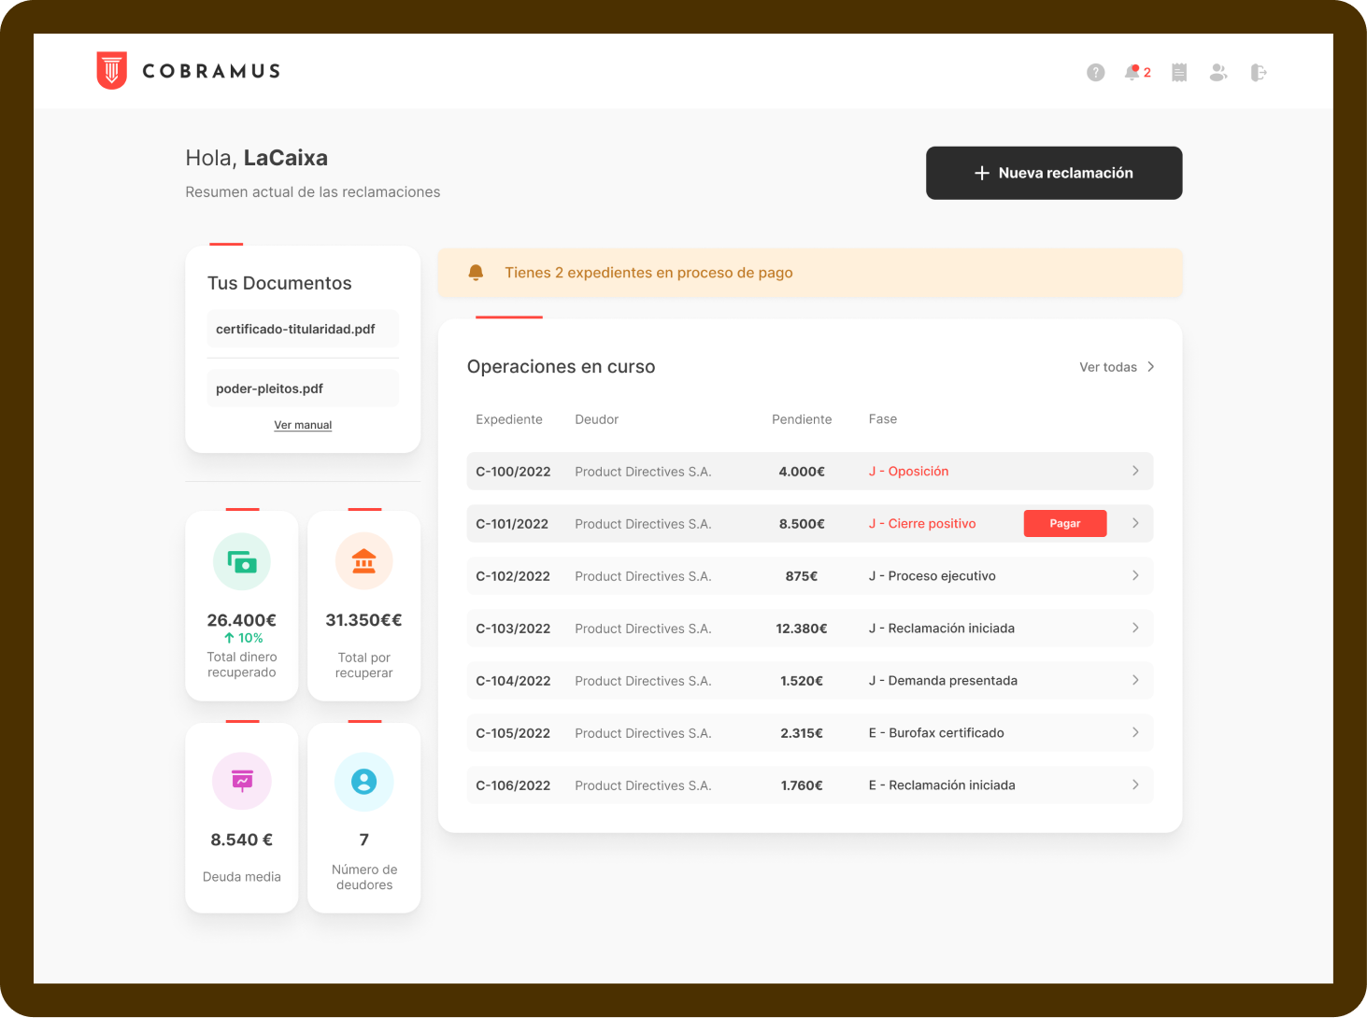This screenshot has width=1367, height=1018.
Task: Create a new claim with Nueva reclamación
Action: tap(1054, 173)
